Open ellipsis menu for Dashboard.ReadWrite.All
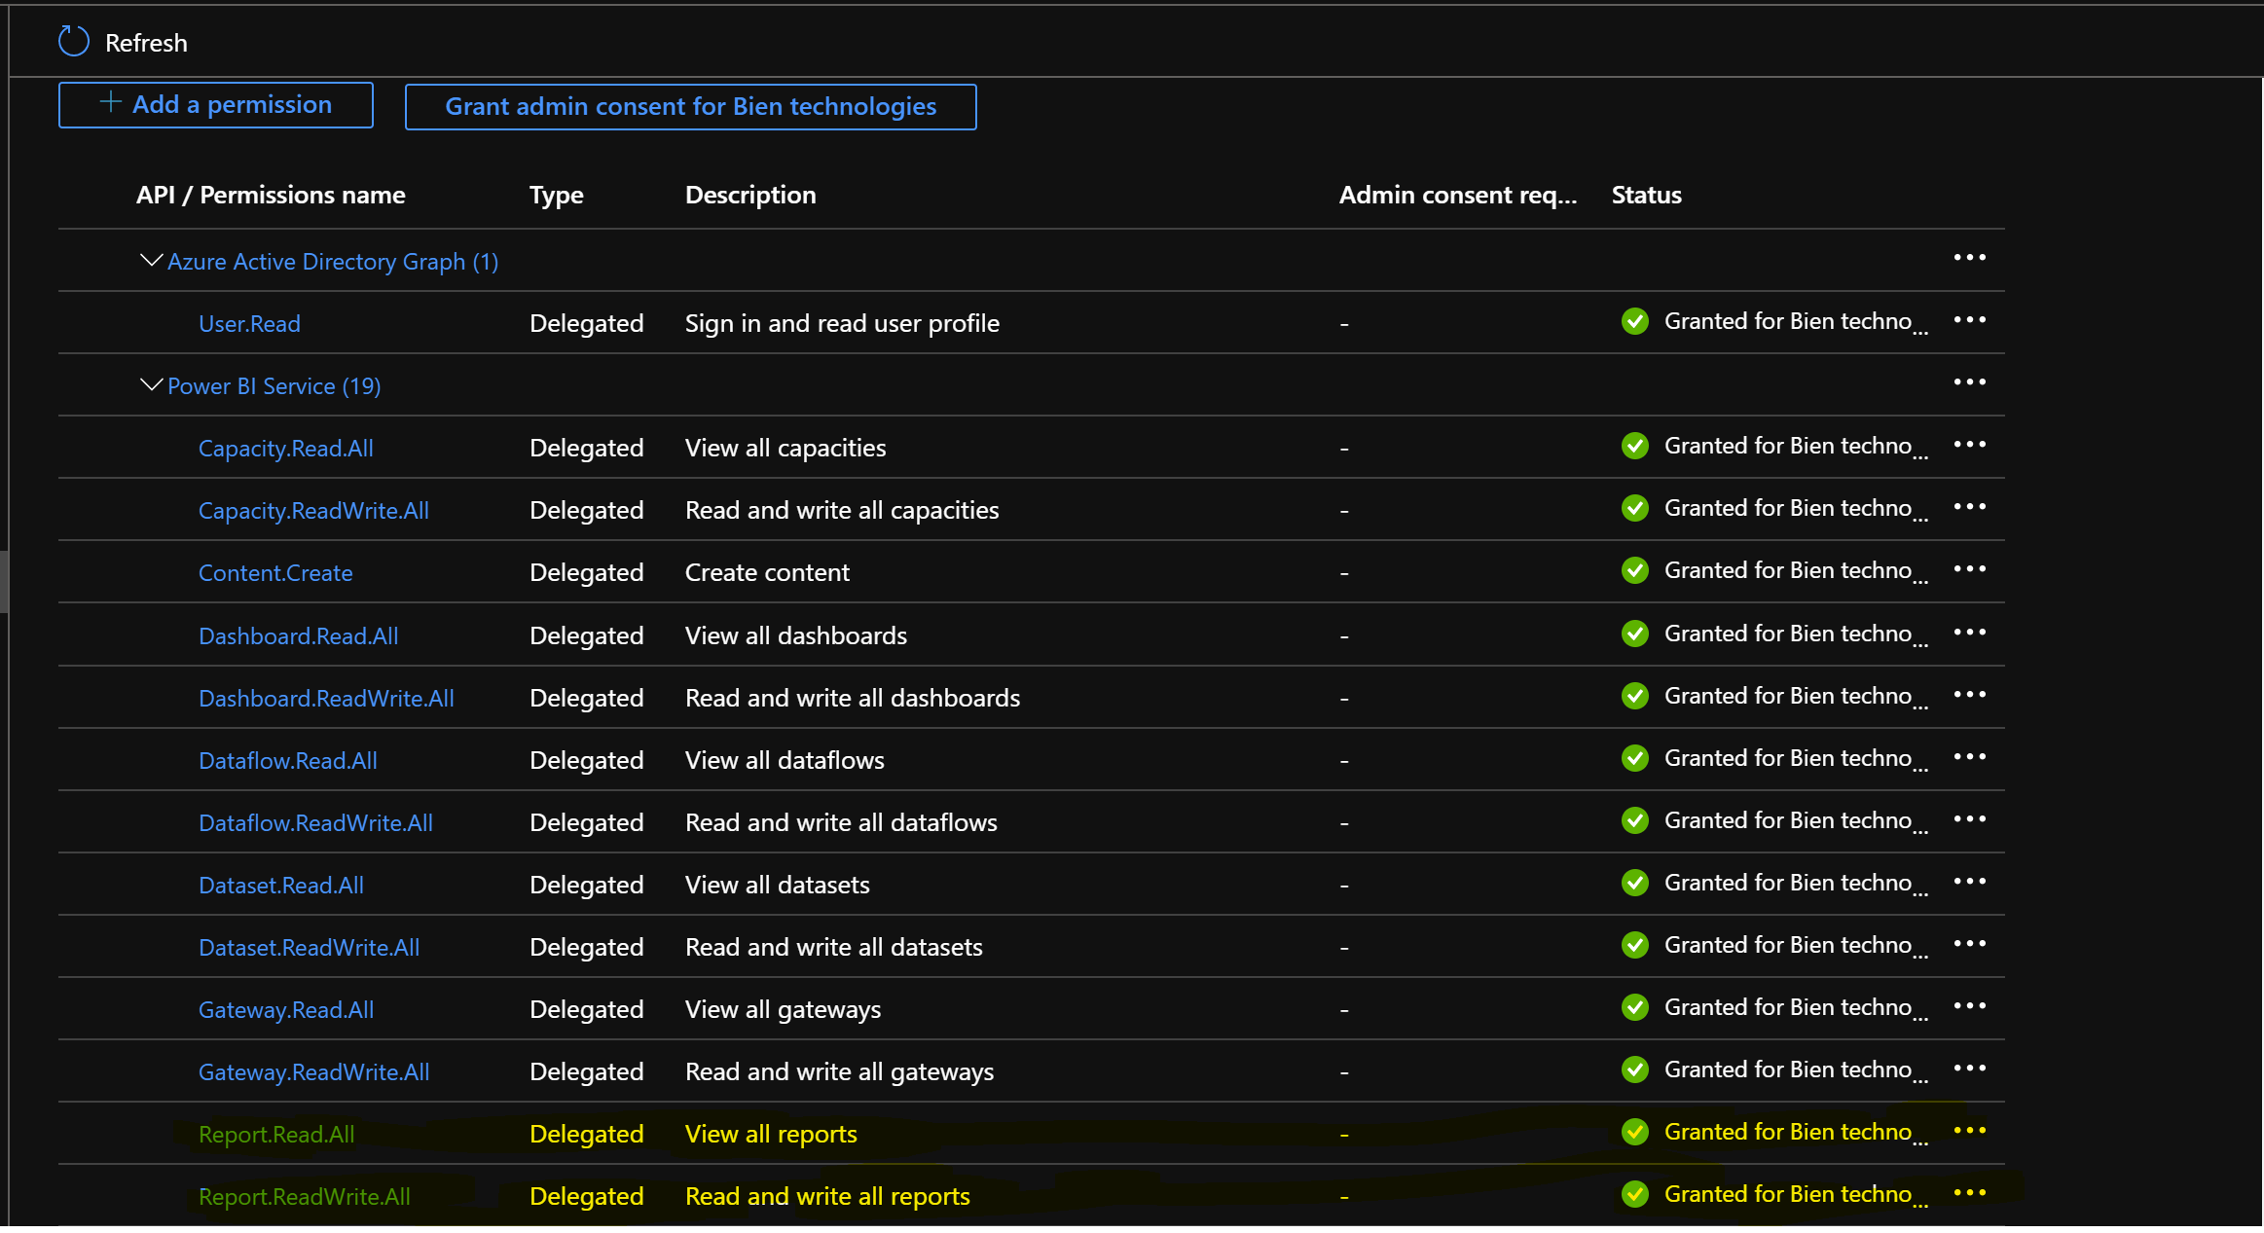The width and height of the screenshot is (2264, 1233). (1970, 695)
